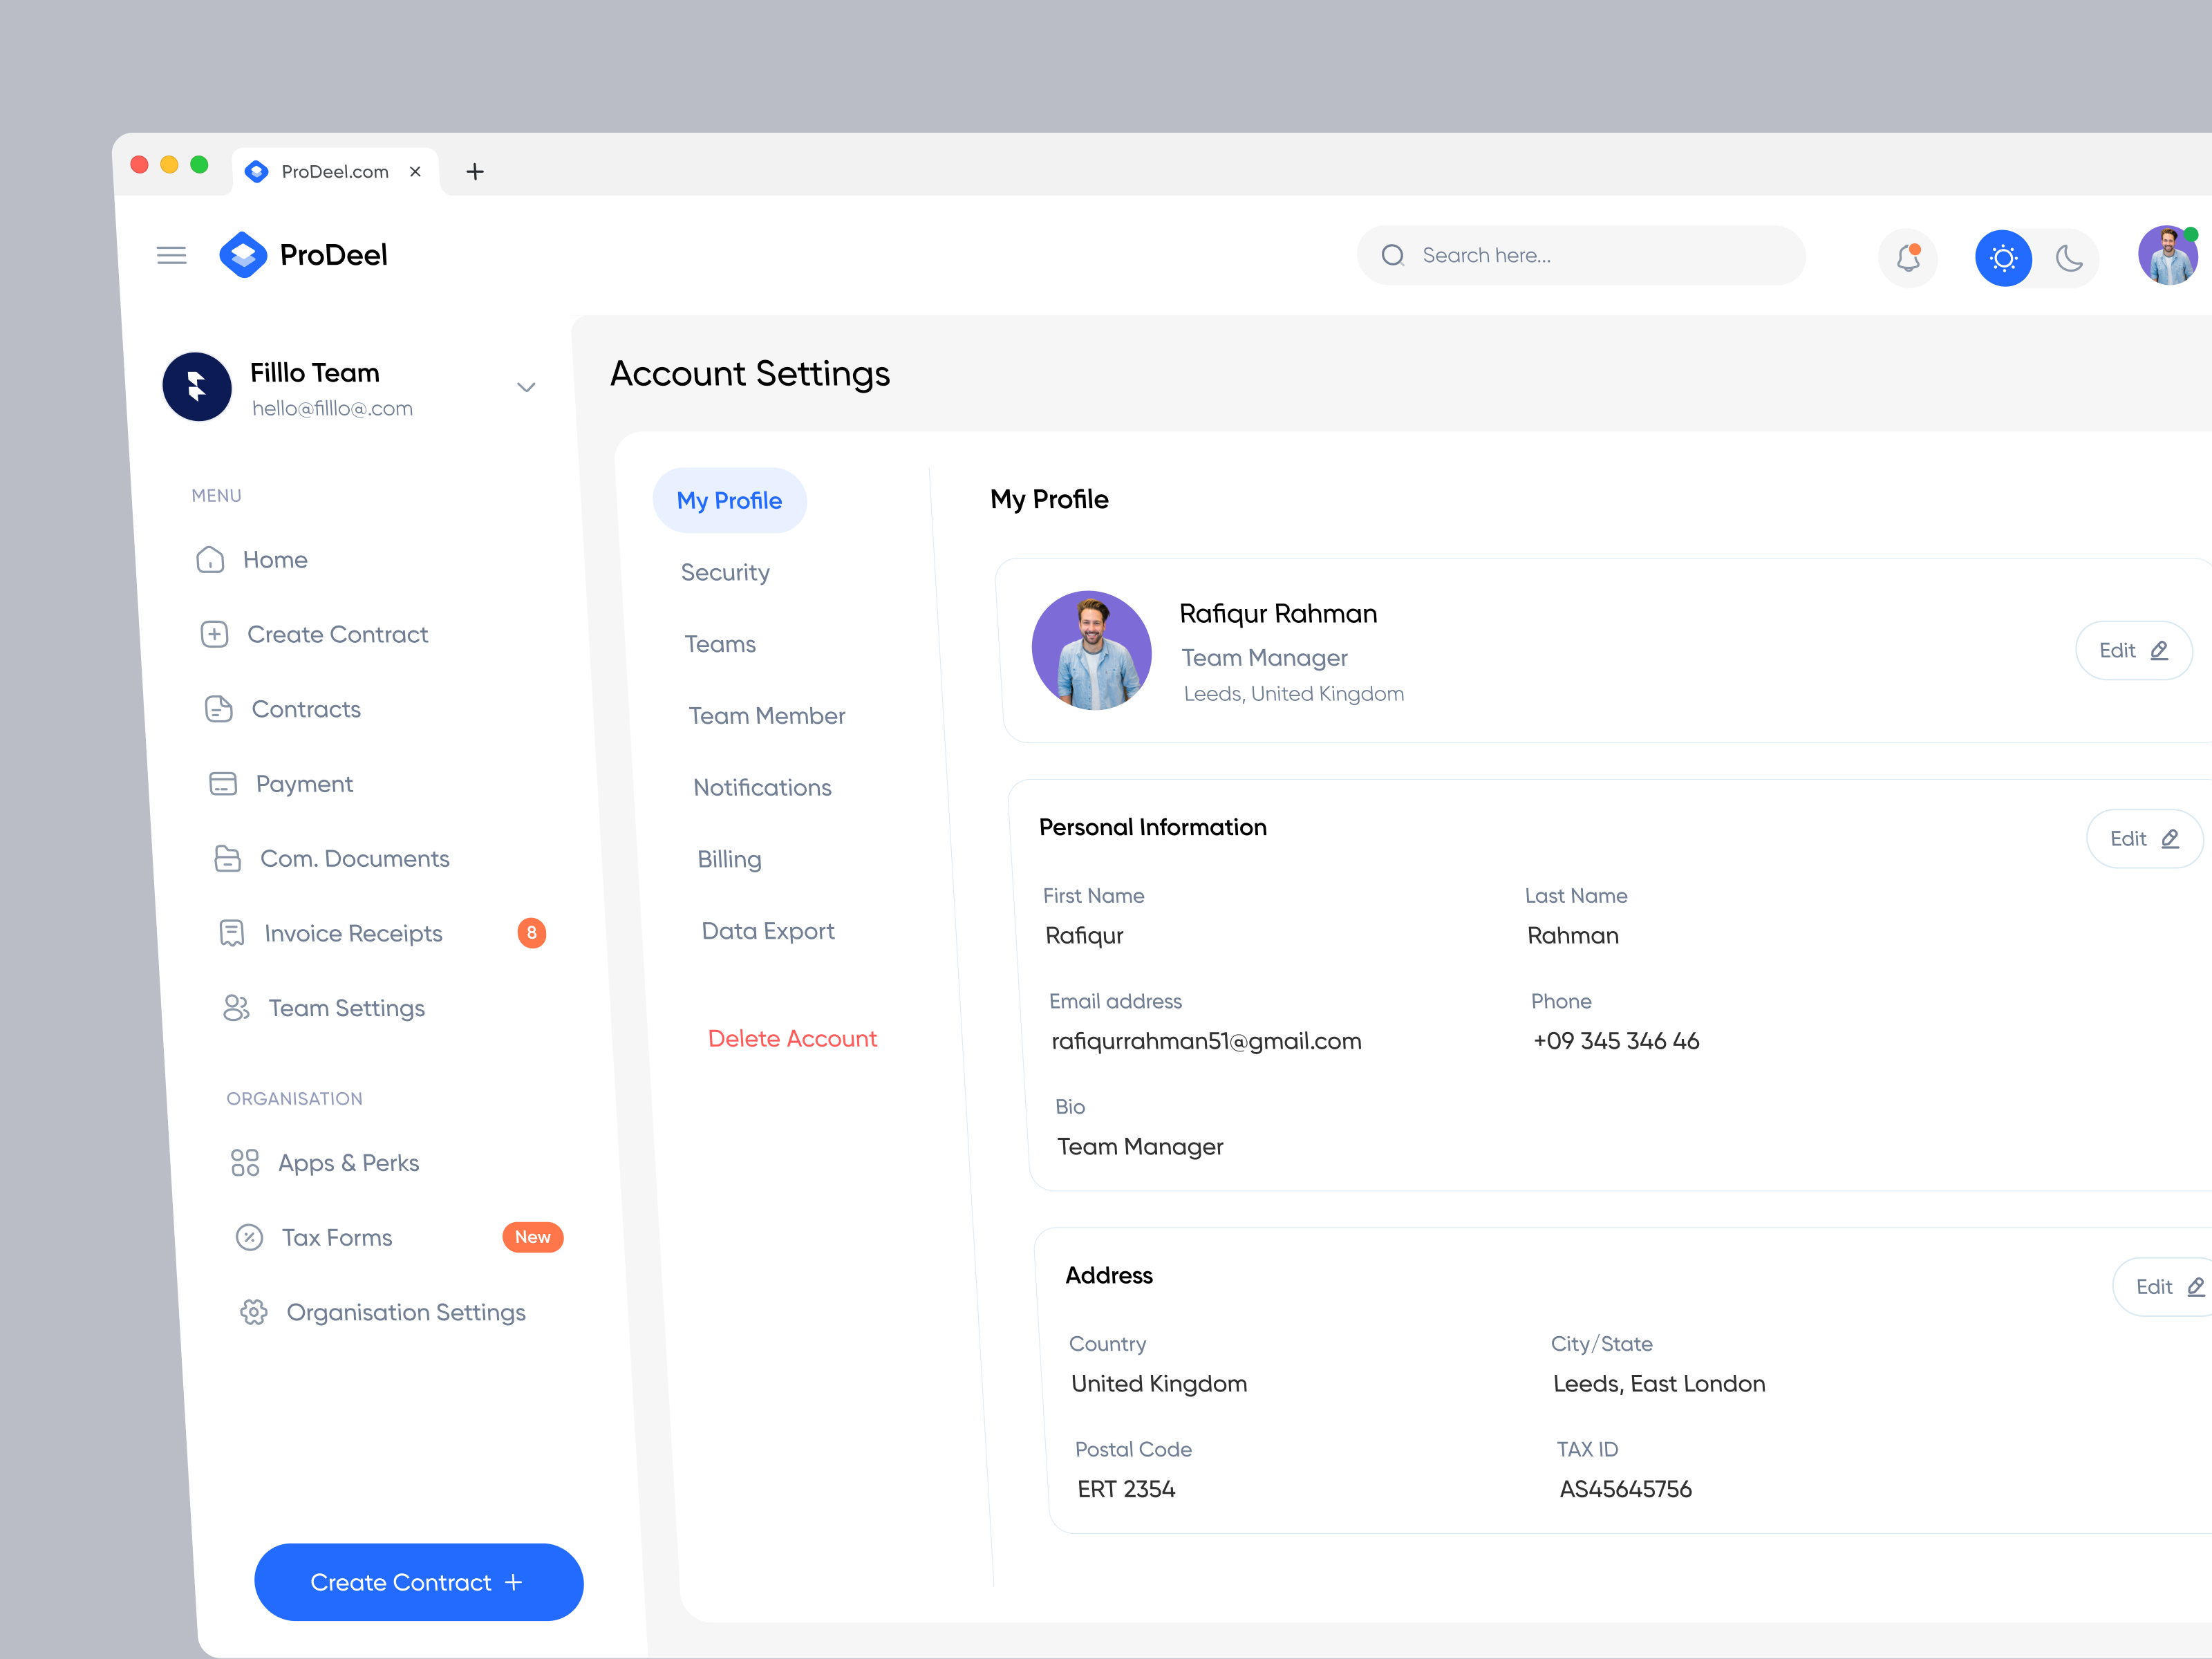Open the Billing settings tab

coord(729,859)
